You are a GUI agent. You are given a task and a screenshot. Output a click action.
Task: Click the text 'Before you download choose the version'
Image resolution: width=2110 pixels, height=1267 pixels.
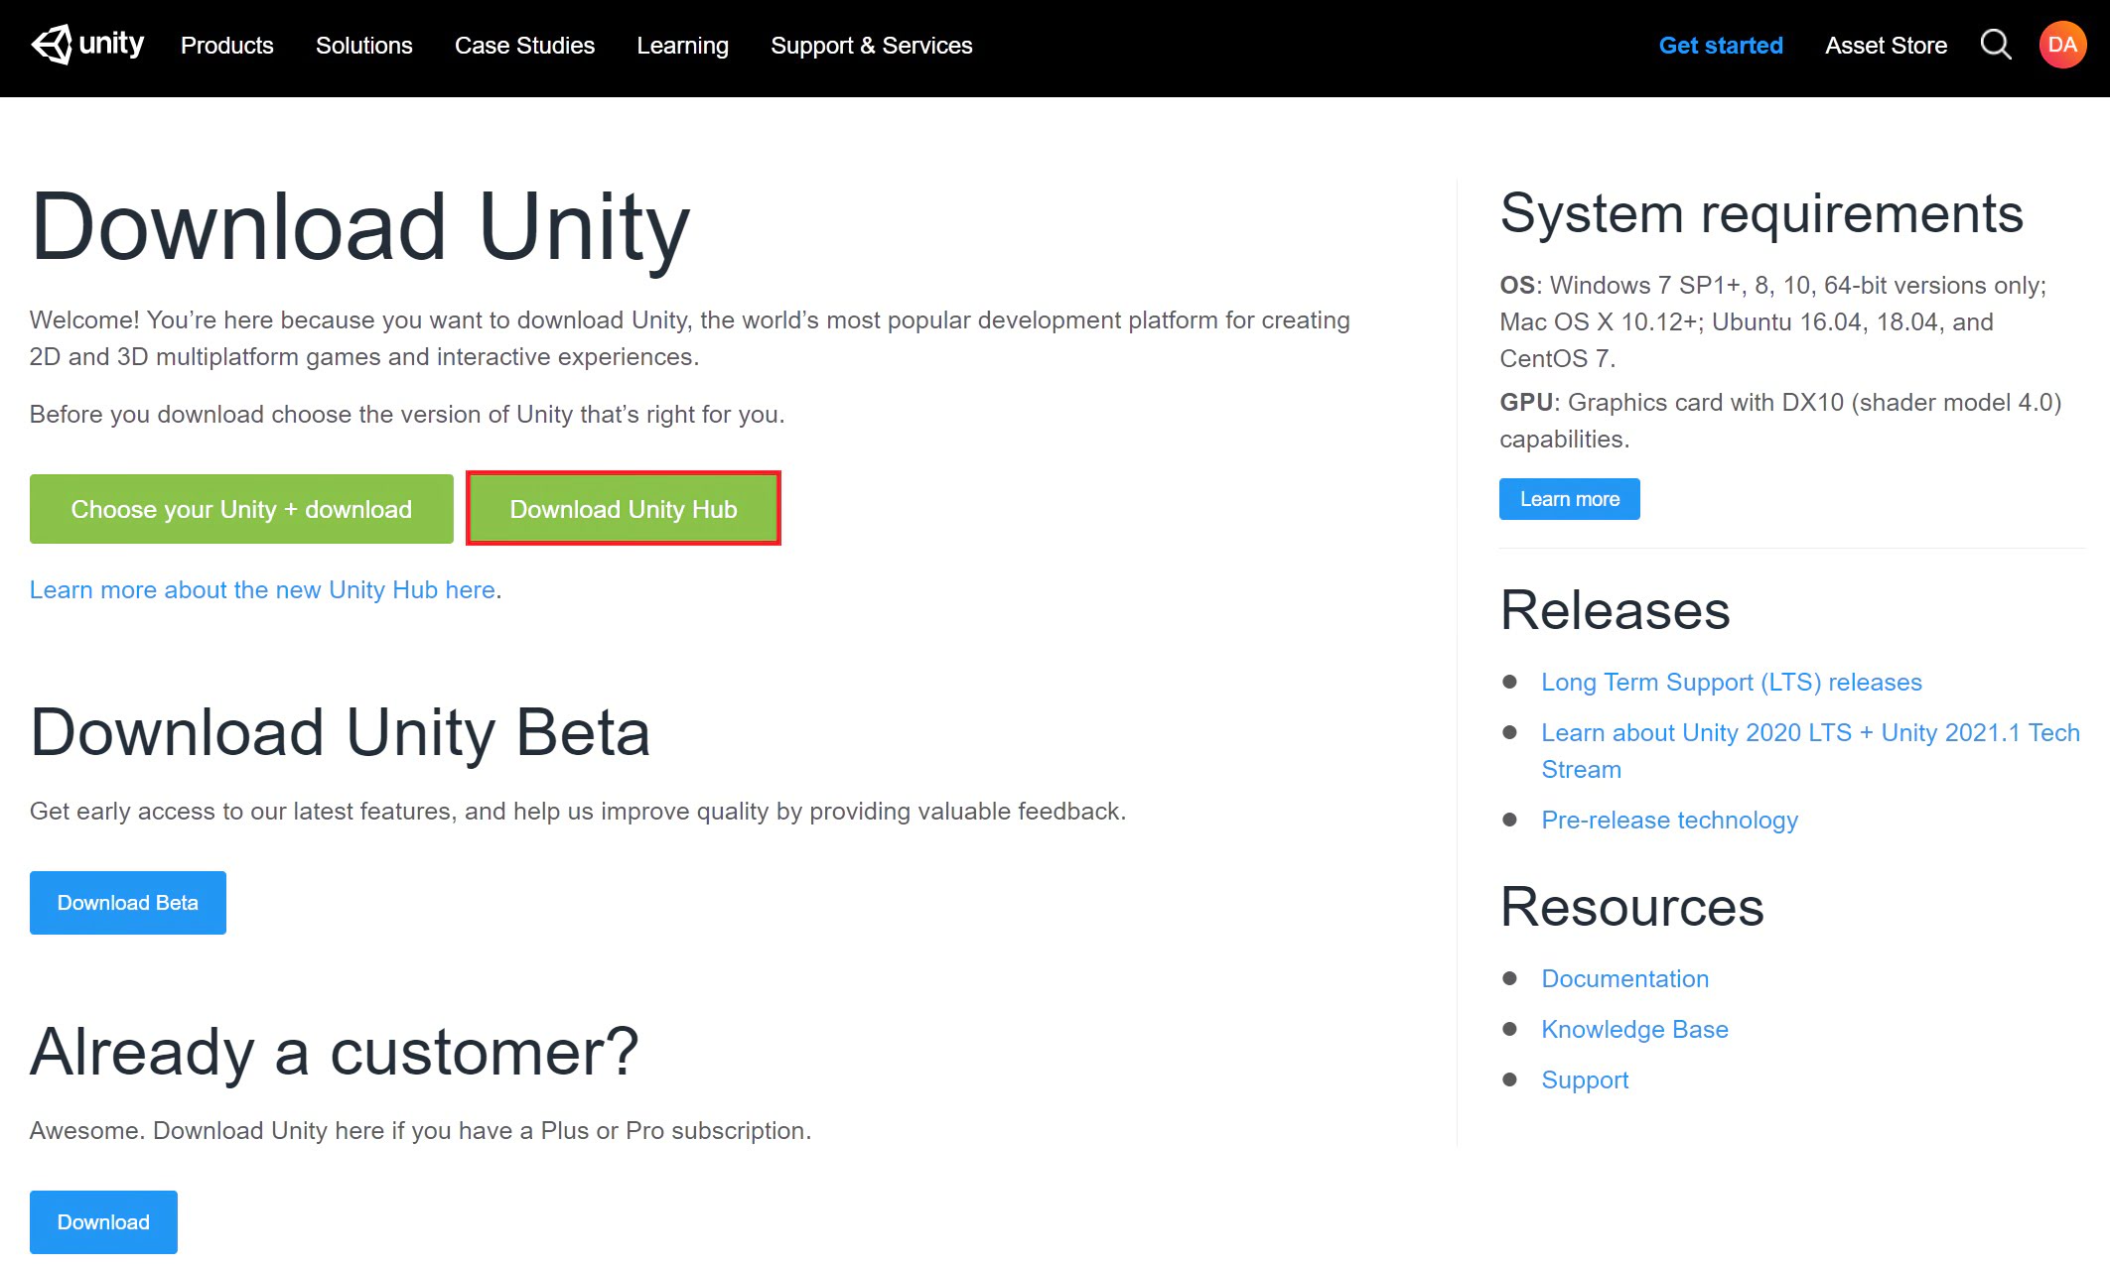pos(407,415)
